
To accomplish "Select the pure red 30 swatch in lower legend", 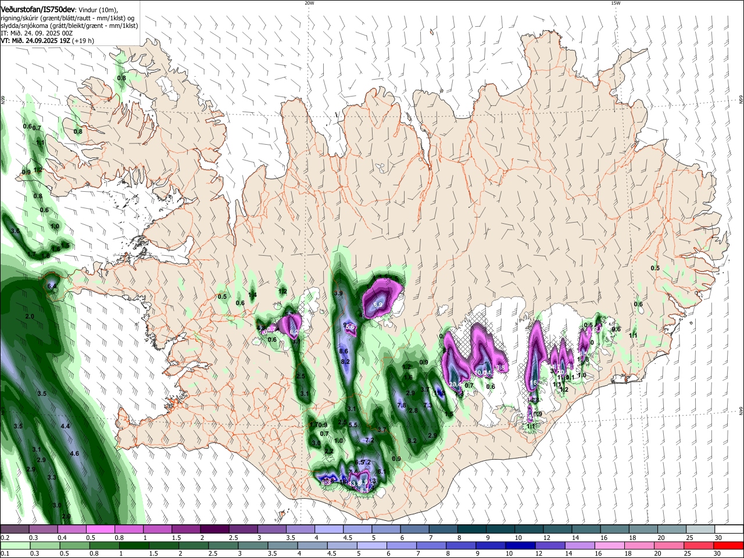I will click(x=728, y=545).
